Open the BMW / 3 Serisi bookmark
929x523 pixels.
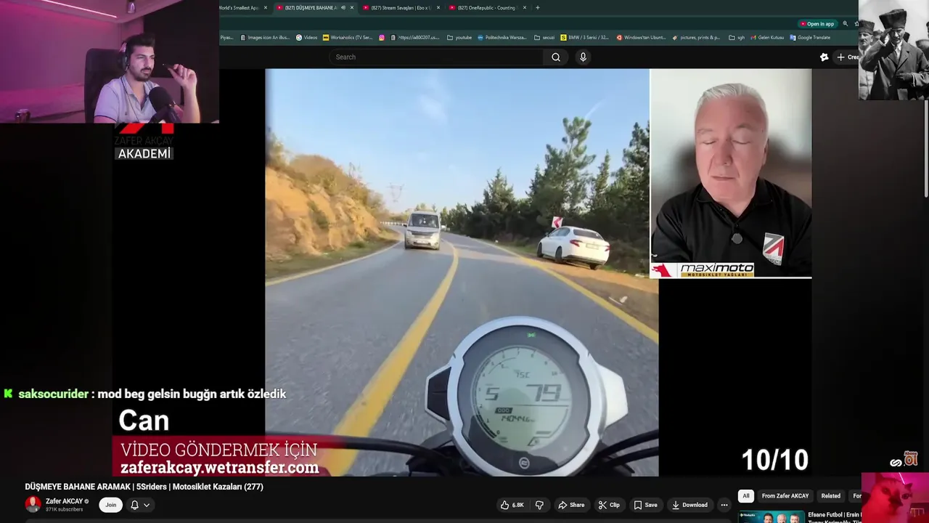[x=585, y=38]
